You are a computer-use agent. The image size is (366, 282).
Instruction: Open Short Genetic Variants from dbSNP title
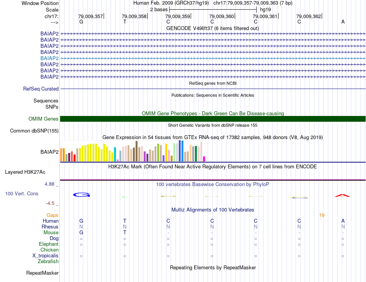(x=213, y=125)
